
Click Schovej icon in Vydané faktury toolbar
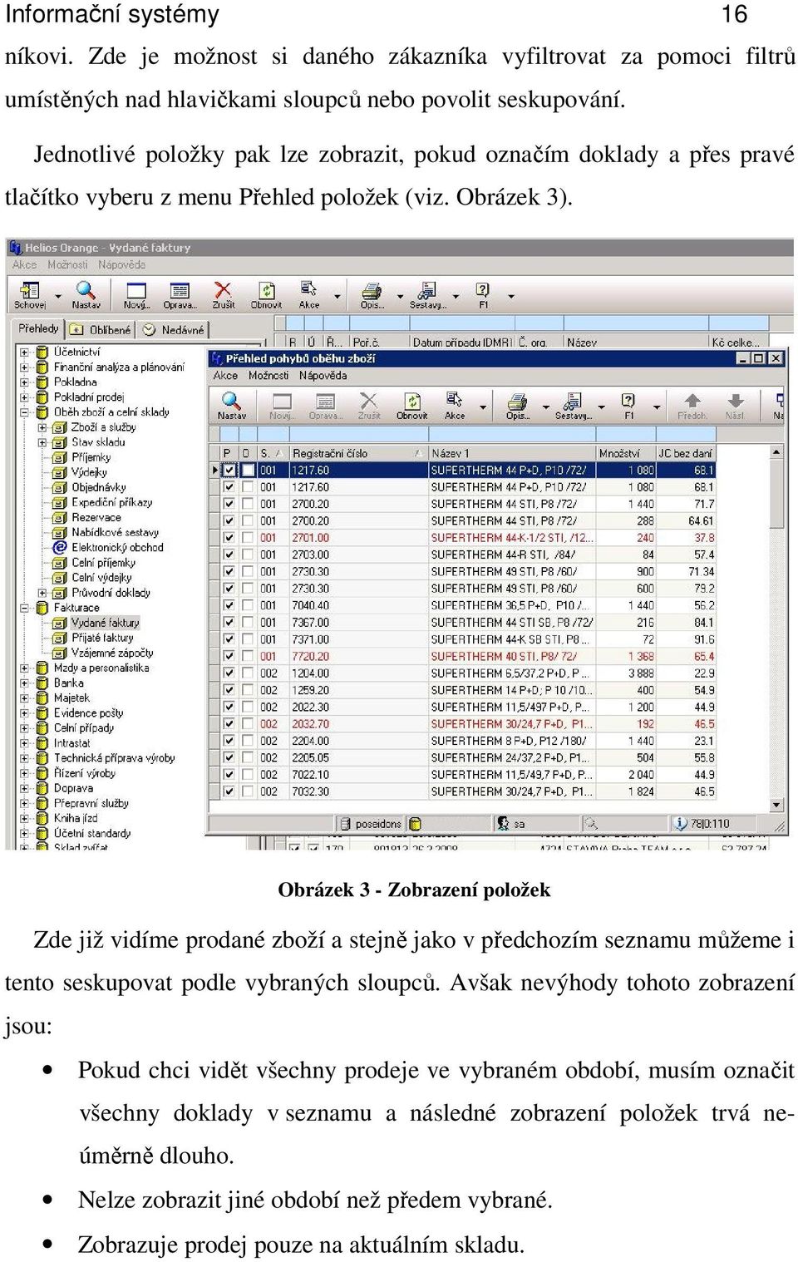[30, 290]
